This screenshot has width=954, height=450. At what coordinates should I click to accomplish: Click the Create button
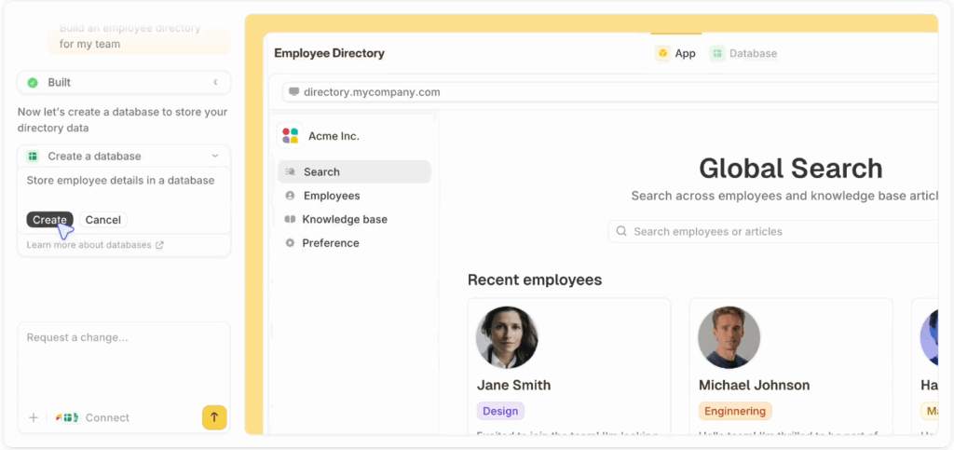point(49,220)
